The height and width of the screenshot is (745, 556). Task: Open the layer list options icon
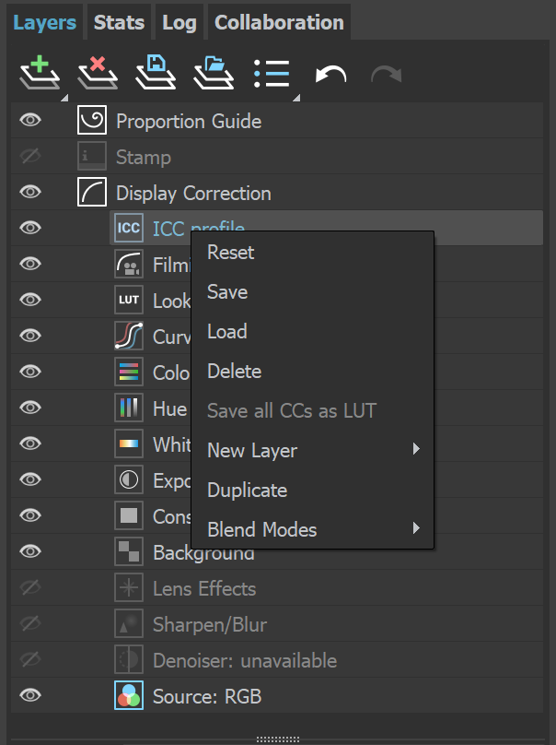click(x=272, y=73)
